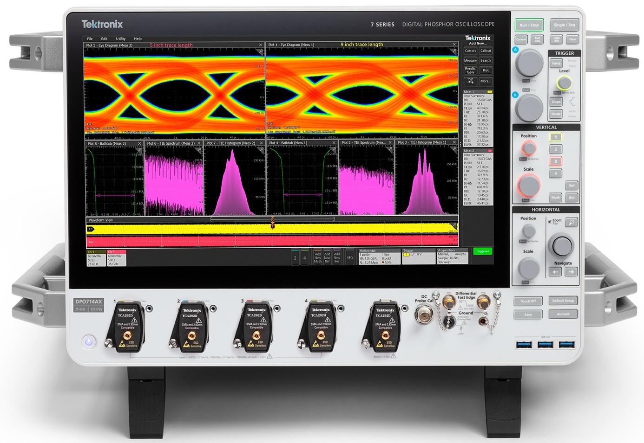Toggle the Ch 1 channel badge
644x443 pixels.
pos(96,258)
